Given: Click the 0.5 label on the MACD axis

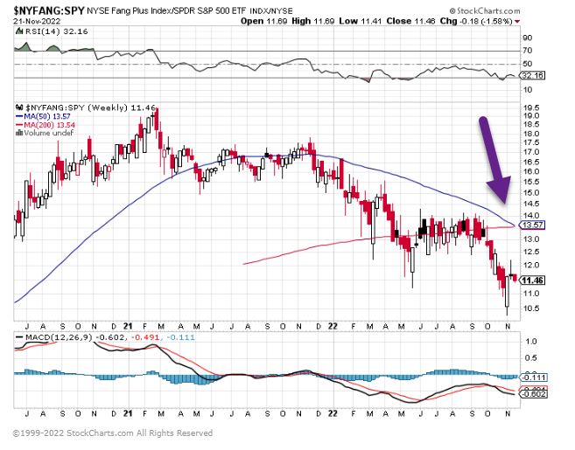Looking at the screenshot, I should (531, 358).
